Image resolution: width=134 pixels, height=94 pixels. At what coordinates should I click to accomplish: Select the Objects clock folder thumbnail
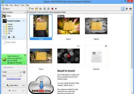click(x=96, y=26)
